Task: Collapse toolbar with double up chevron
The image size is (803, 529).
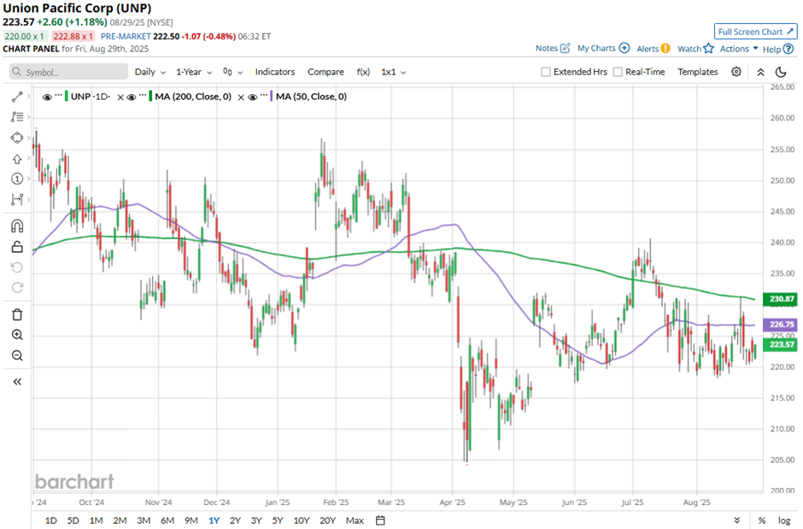Action: coord(760,72)
